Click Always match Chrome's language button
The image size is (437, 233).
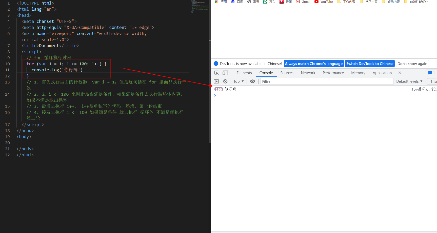point(314,64)
